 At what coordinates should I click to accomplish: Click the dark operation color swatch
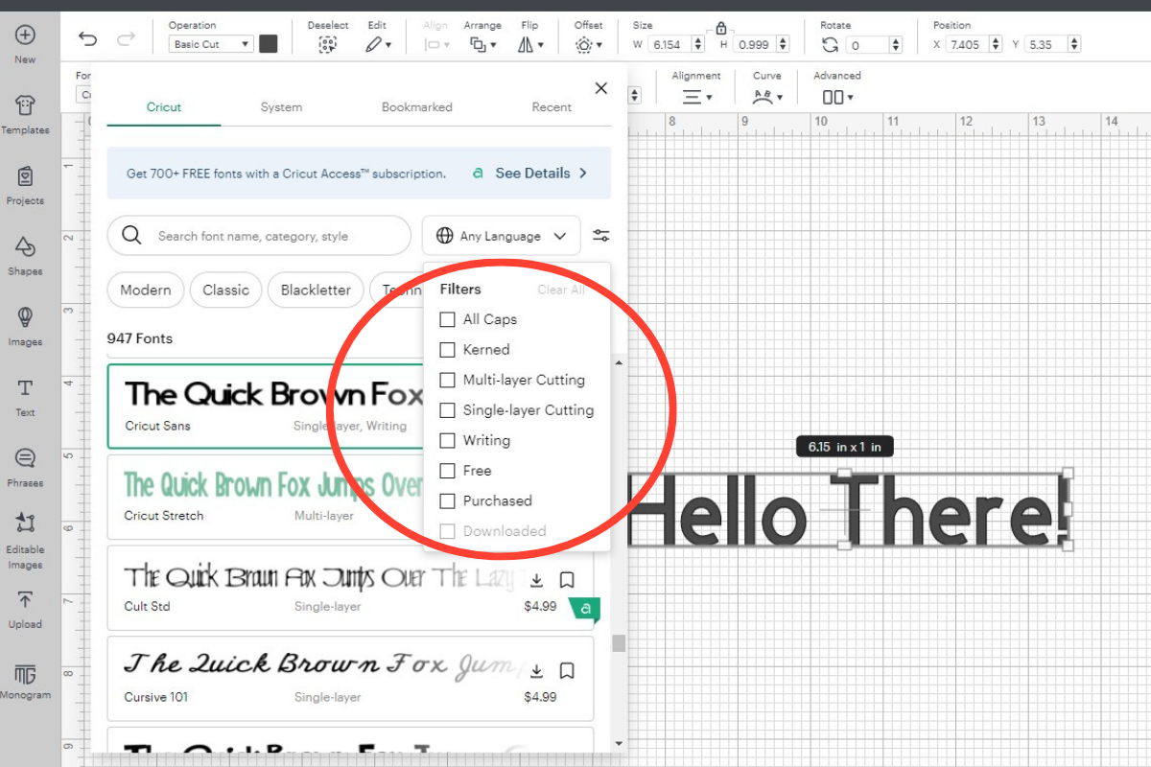[269, 44]
